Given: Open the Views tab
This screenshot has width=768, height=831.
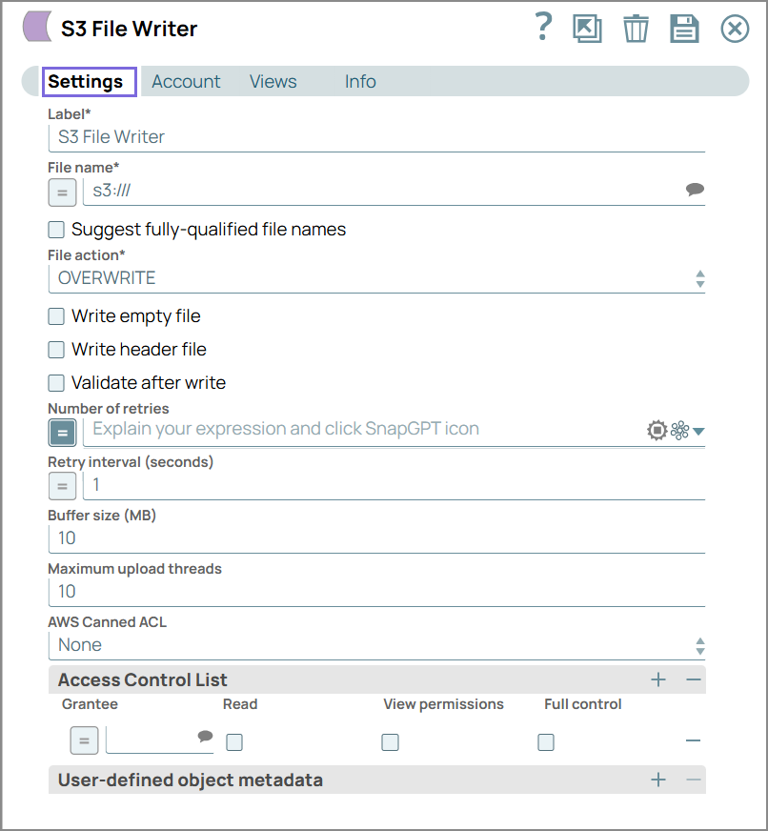Looking at the screenshot, I should [273, 81].
